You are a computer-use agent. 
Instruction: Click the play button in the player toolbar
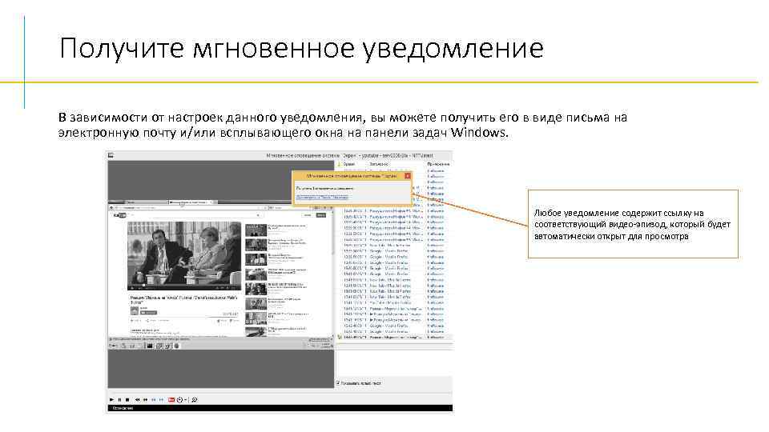[111, 400]
